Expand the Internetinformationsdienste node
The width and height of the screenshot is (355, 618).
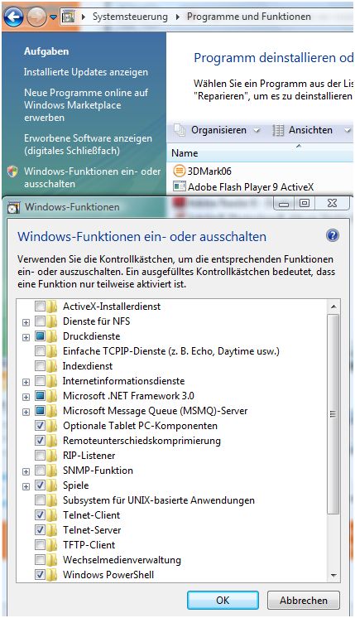pos(26,382)
